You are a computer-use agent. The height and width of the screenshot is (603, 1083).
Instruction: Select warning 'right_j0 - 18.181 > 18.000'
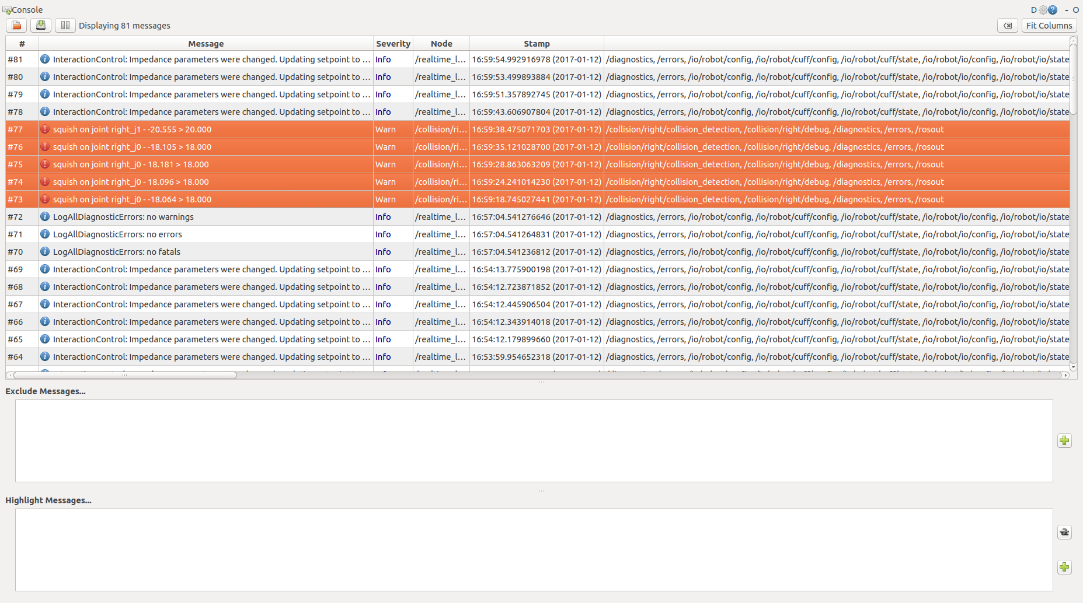click(537, 164)
